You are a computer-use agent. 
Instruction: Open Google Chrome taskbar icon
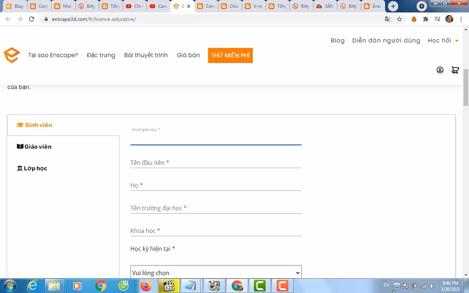coord(101,286)
